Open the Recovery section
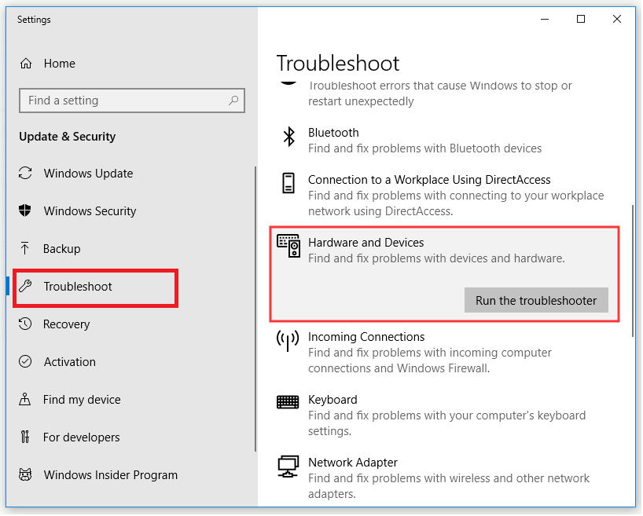 [x=67, y=324]
